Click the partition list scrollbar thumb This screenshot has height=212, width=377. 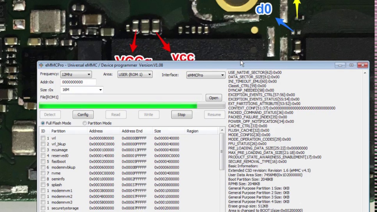coord(222,151)
